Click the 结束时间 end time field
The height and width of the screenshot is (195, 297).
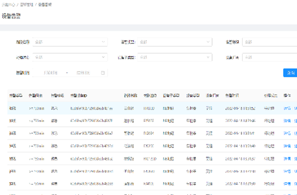83,73
